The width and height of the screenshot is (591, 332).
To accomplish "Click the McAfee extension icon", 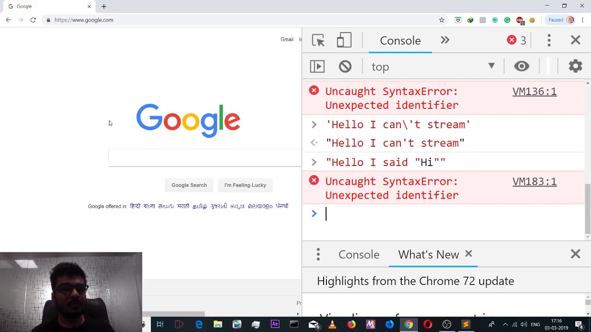I will point(458,20).
